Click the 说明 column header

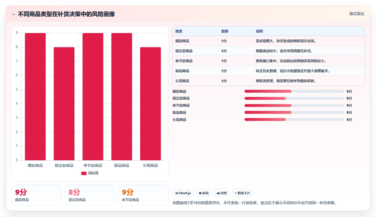pos(259,31)
